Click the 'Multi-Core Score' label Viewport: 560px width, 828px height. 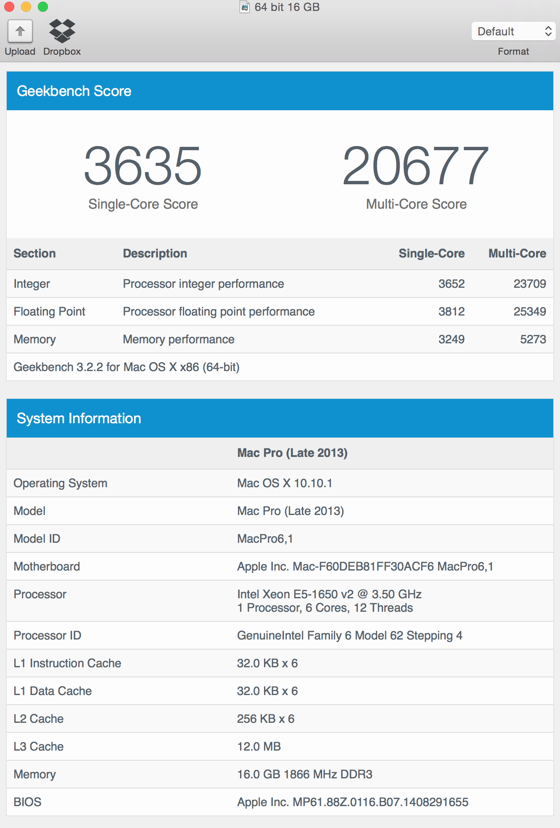tap(416, 204)
